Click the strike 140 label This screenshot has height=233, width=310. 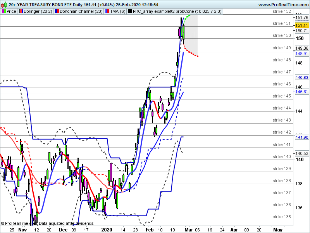pyautogui.click(x=282, y=157)
